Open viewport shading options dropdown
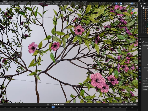 pos(136,3)
